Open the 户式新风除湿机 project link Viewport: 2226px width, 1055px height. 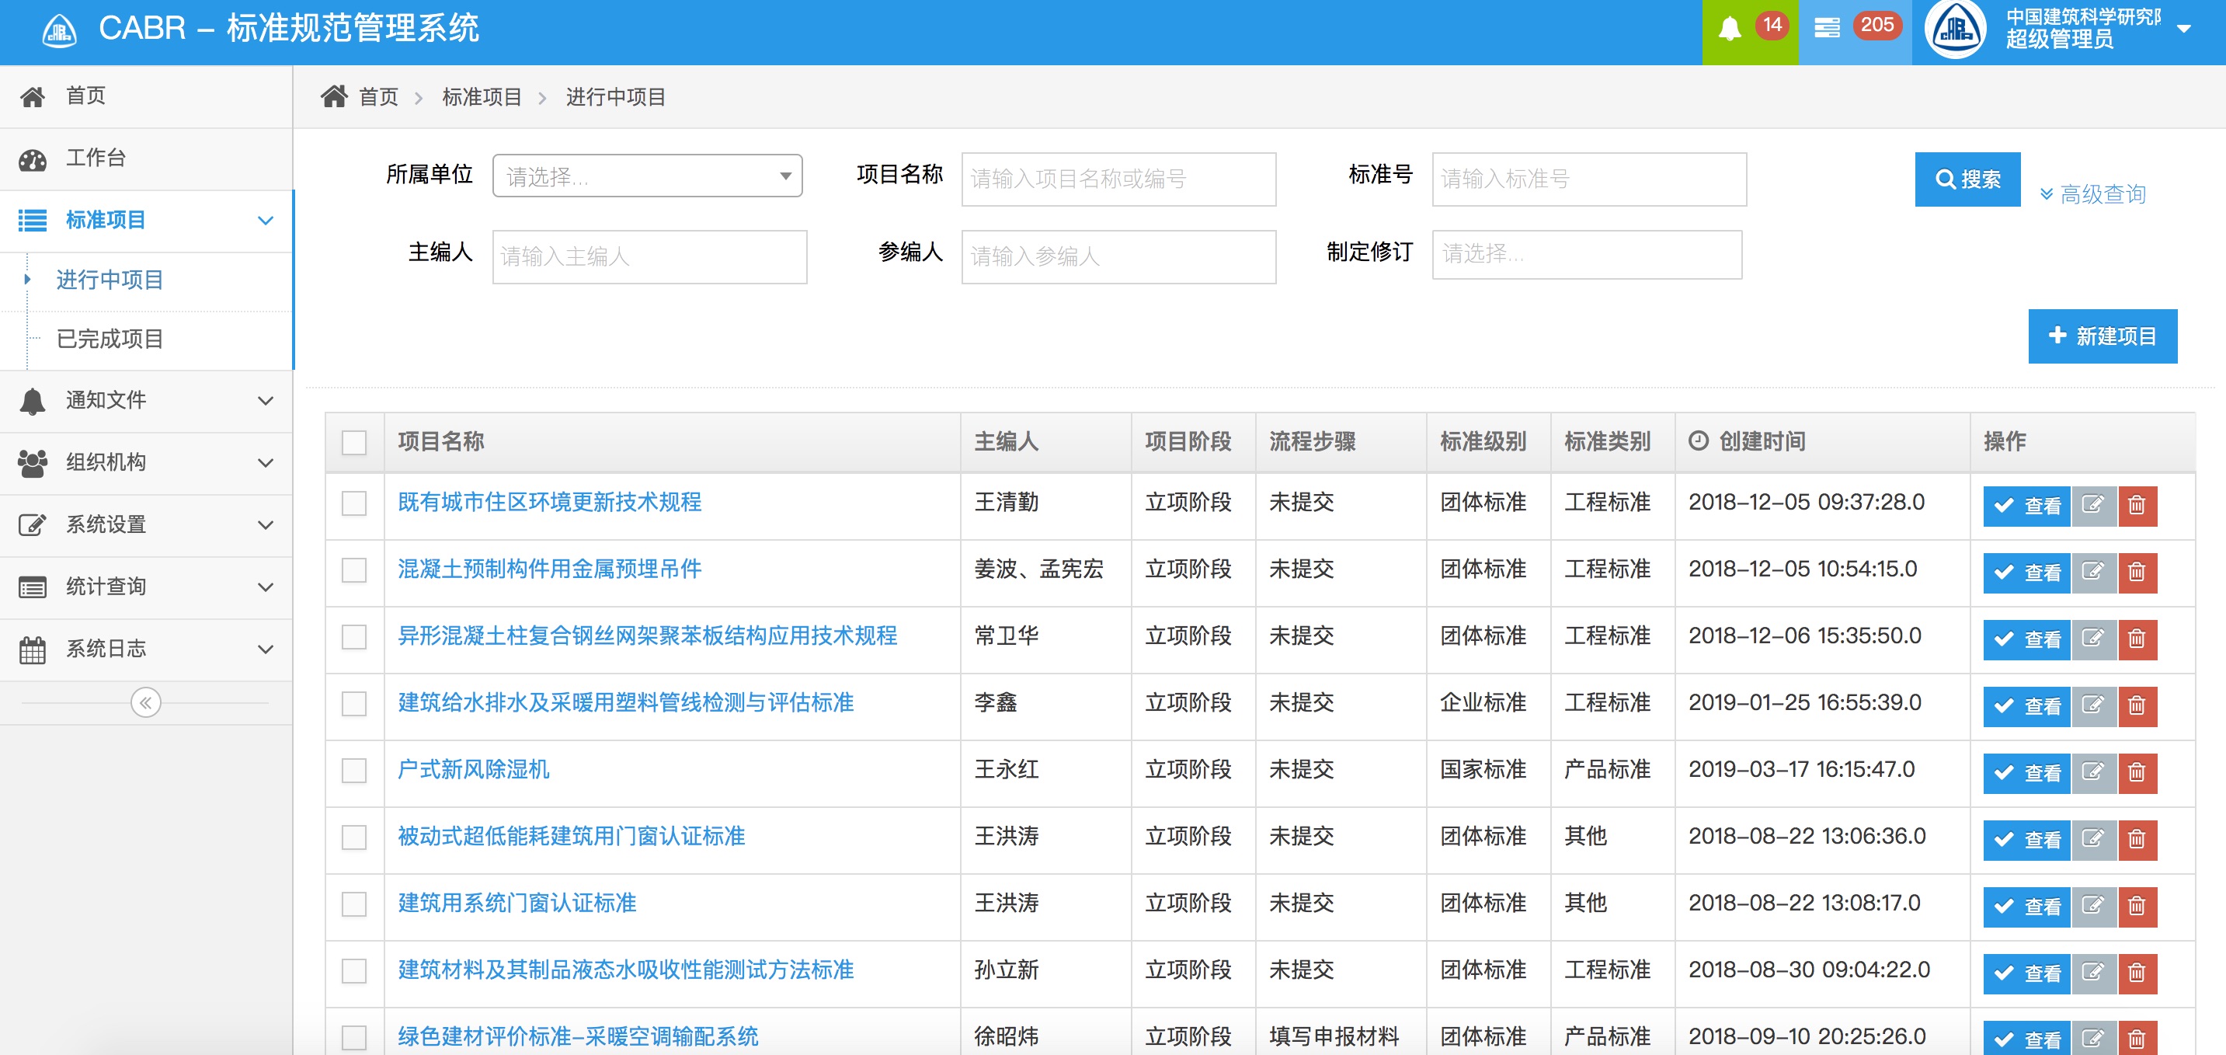[x=474, y=769]
